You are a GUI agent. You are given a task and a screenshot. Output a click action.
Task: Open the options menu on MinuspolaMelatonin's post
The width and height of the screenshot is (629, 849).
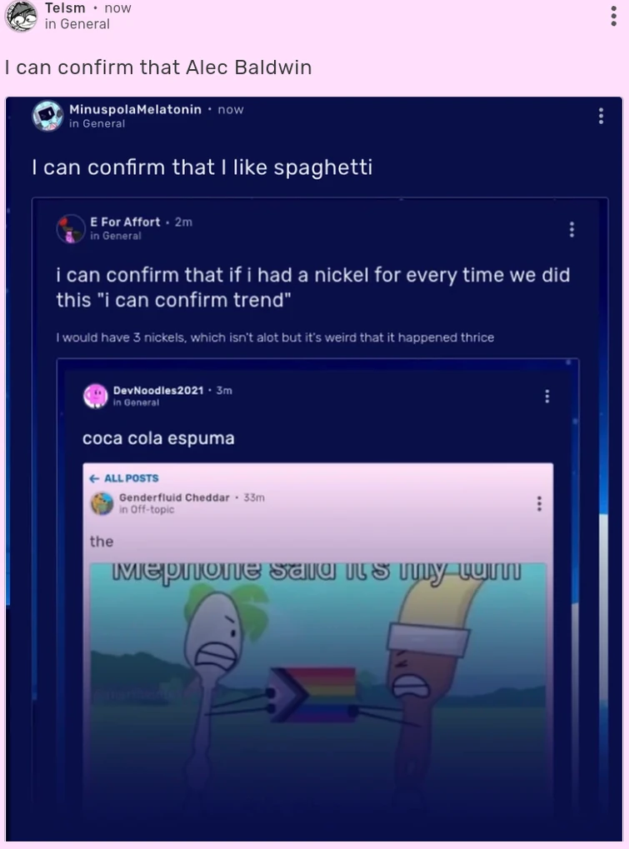tap(601, 117)
